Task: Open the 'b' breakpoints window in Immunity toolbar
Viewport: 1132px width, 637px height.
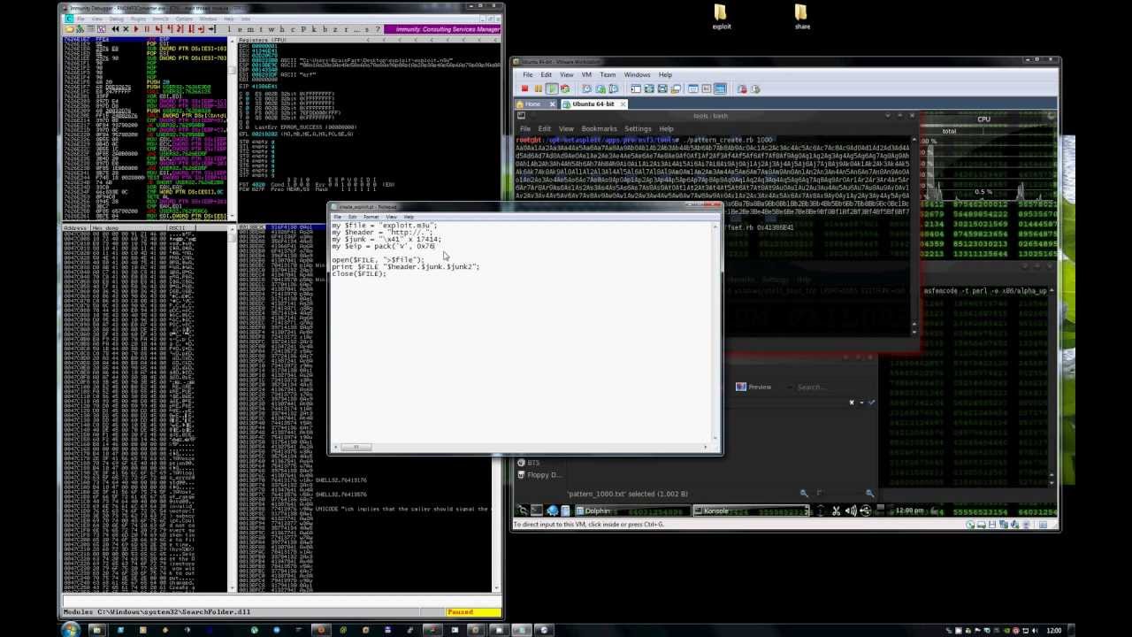Action: [x=325, y=29]
